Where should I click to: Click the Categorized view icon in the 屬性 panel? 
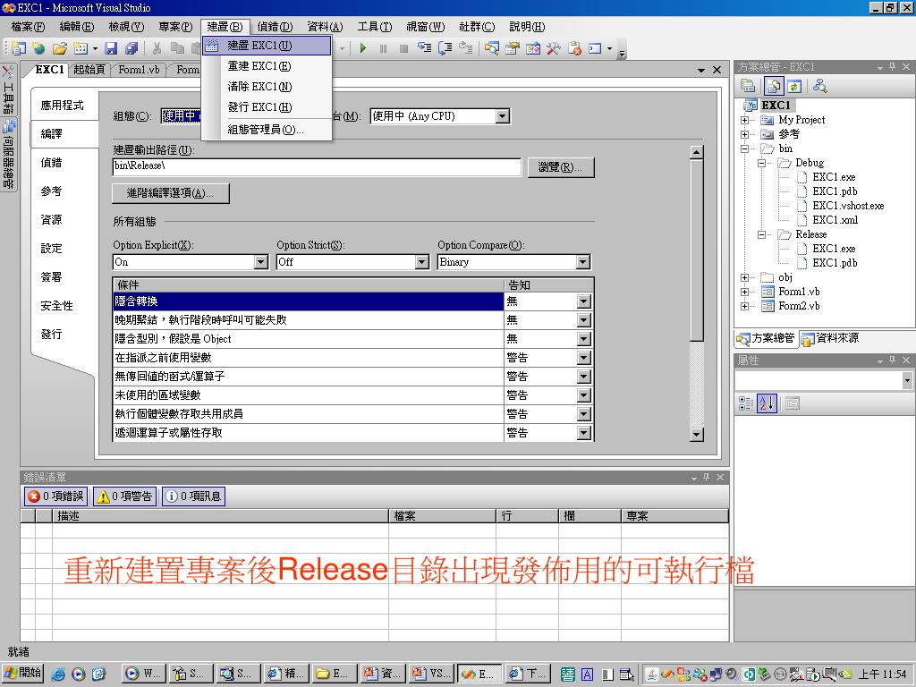pos(746,403)
